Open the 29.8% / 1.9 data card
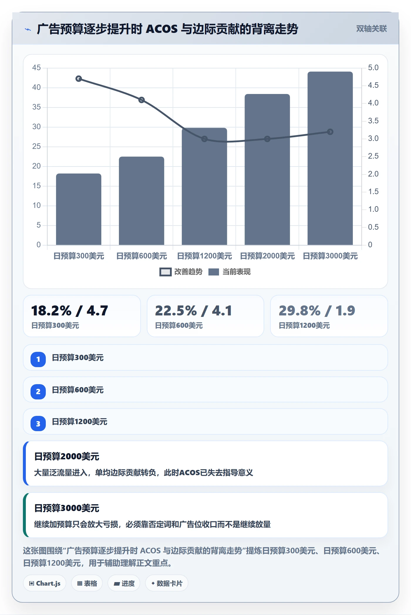 329,316
